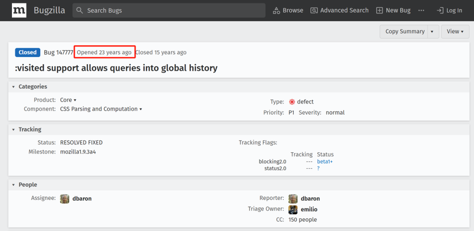The width and height of the screenshot is (474, 231).
Task: Click the Copy Summary button
Action: click(x=405, y=32)
